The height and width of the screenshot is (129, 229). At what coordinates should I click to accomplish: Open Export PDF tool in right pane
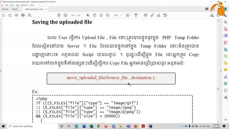coord(225,36)
